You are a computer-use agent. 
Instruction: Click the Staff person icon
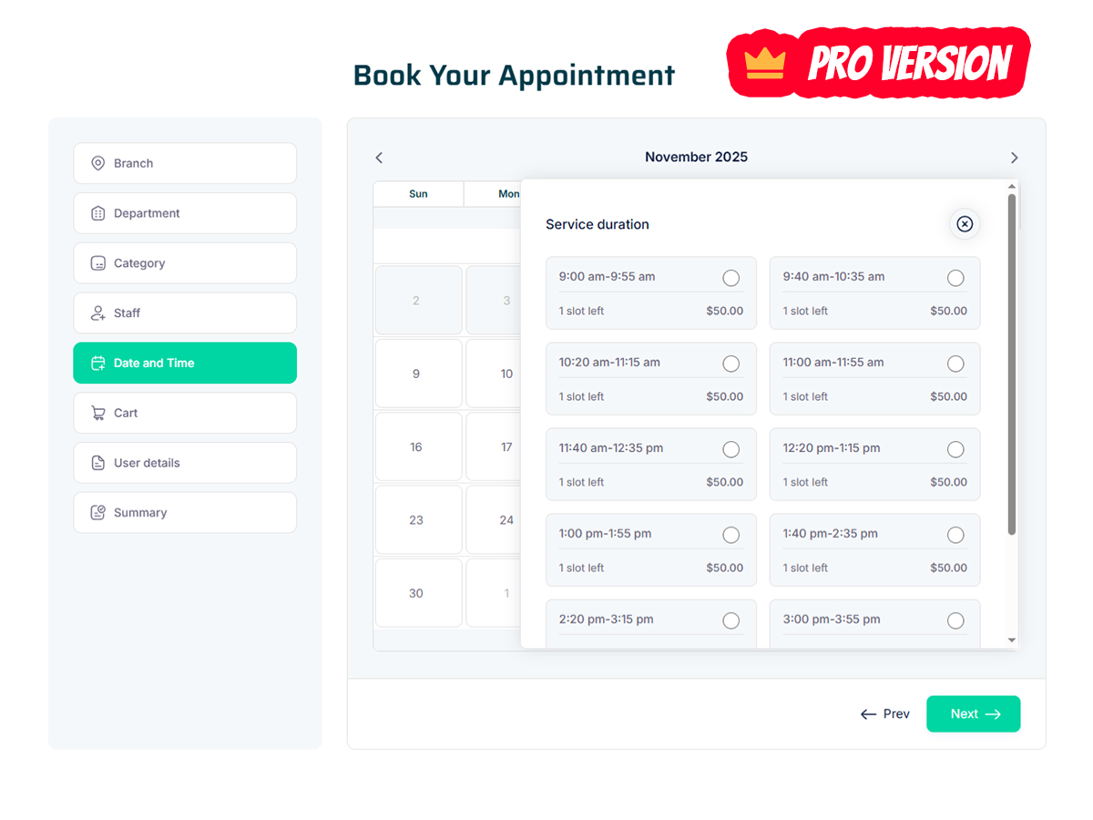click(x=98, y=313)
